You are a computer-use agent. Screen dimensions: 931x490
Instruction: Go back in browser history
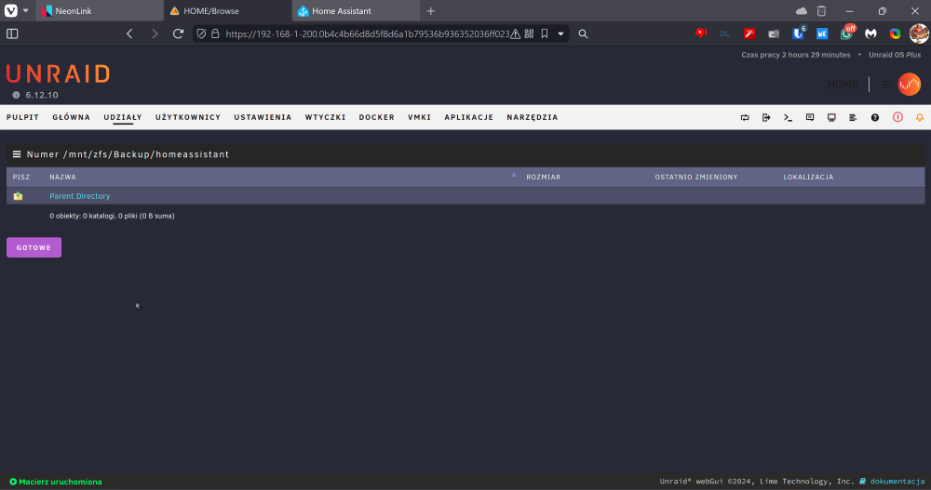(x=129, y=33)
